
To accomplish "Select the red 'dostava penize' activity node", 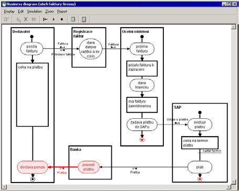I will [x=33, y=167].
